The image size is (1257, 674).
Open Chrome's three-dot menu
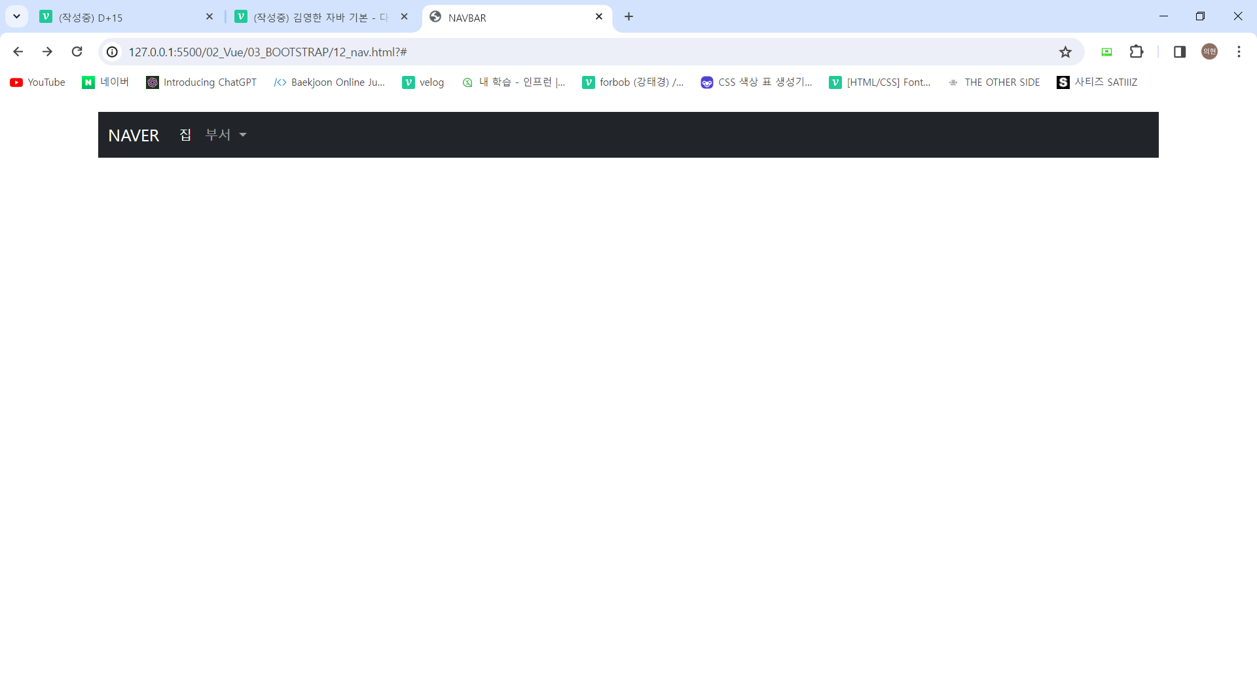(x=1239, y=52)
